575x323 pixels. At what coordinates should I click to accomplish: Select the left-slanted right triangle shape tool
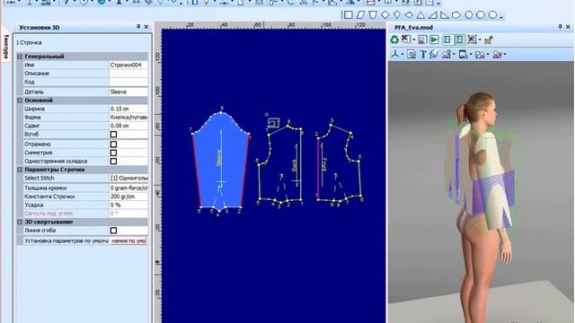coord(433,14)
